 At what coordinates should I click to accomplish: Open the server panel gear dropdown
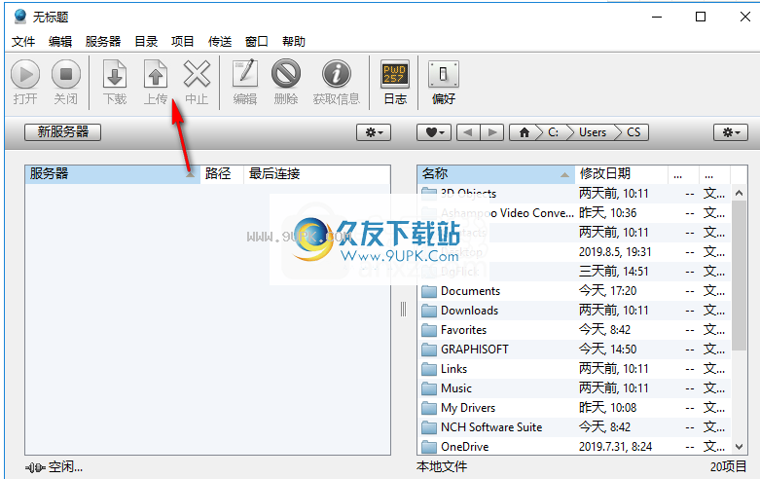pos(374,132)
